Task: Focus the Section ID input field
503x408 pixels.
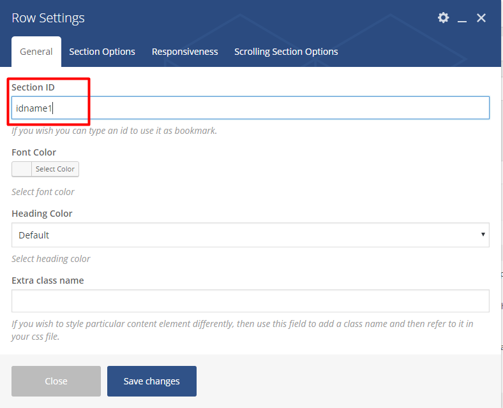Action: coord(250,108)
